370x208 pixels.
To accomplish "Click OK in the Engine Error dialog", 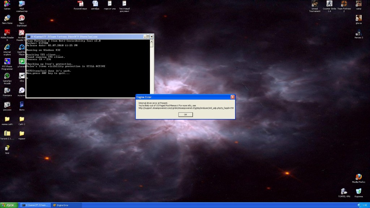I will coord(185,114).
